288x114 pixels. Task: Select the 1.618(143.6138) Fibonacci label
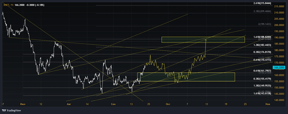[x=262, y=94]
